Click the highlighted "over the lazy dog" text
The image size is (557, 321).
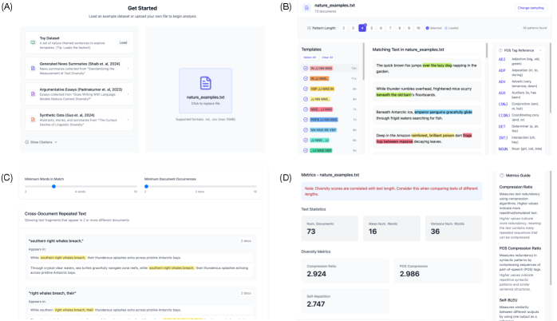point(437,65)
